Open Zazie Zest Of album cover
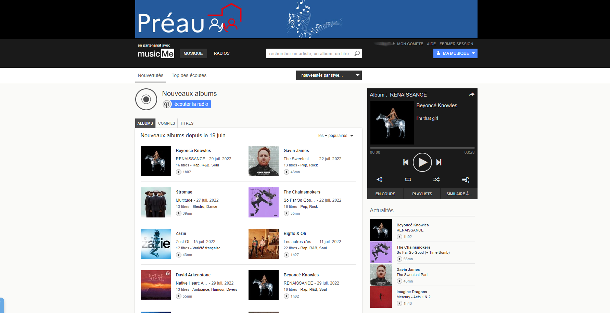Screen dimensions: 610x313 [156, 244]
